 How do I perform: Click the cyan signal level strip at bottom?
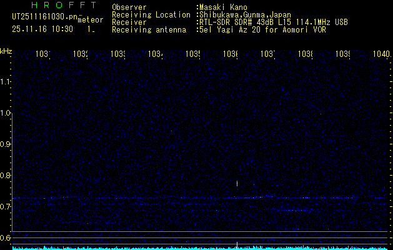(x=200, y=247)
